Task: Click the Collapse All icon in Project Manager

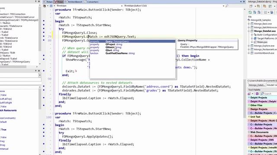Action: pos(259,12)
